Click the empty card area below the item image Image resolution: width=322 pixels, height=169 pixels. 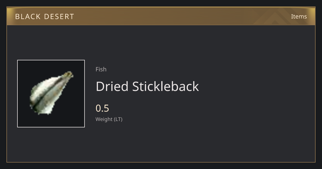(51, 145)
